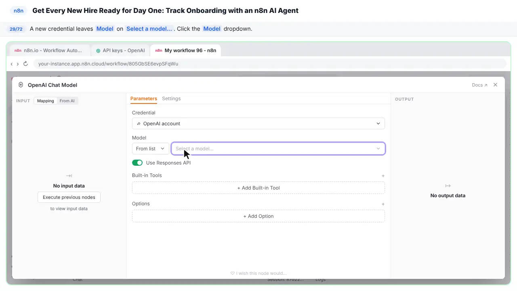
Task: Click the input arrow icon above No input data
Action: [69, 176]
